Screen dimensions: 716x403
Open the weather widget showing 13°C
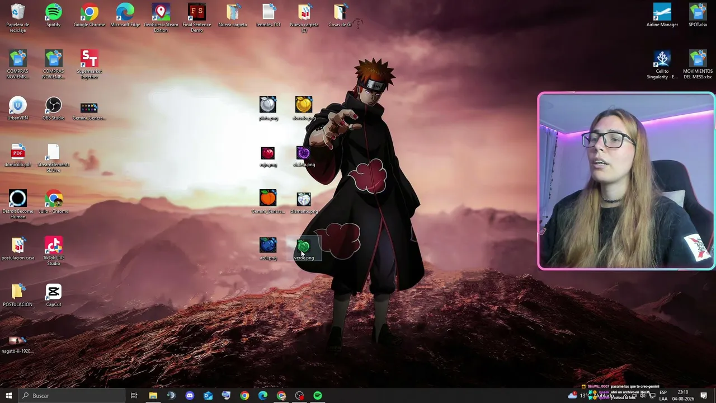pyautogui.click(x=591, y=396)
